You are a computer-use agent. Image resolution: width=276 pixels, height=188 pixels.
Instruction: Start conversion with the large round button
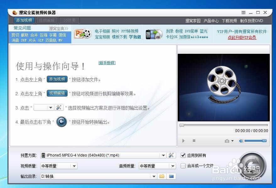coord(252,166)
